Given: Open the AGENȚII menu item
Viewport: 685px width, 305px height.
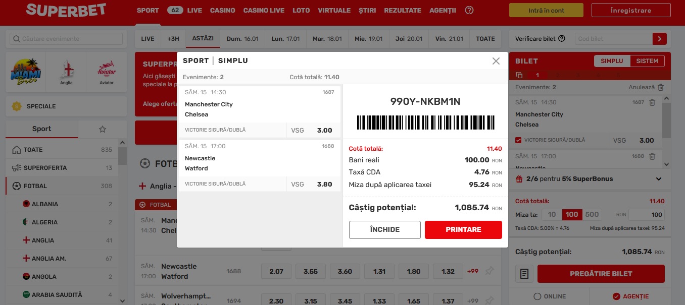Looking at the screenshot, I should click(x=443, y=10).
